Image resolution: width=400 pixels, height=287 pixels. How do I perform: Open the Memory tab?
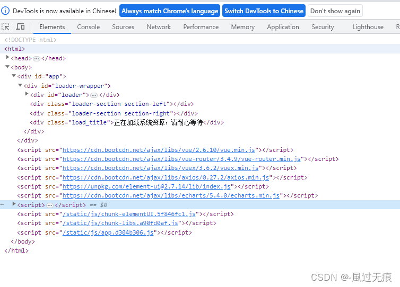[242, 27]
